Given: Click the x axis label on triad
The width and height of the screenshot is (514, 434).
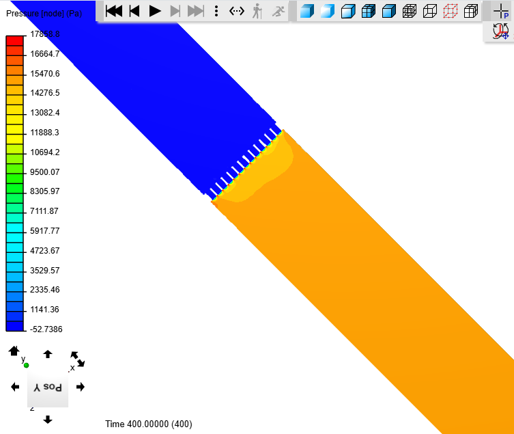Looking at the screenshot, I should (72, 368).
